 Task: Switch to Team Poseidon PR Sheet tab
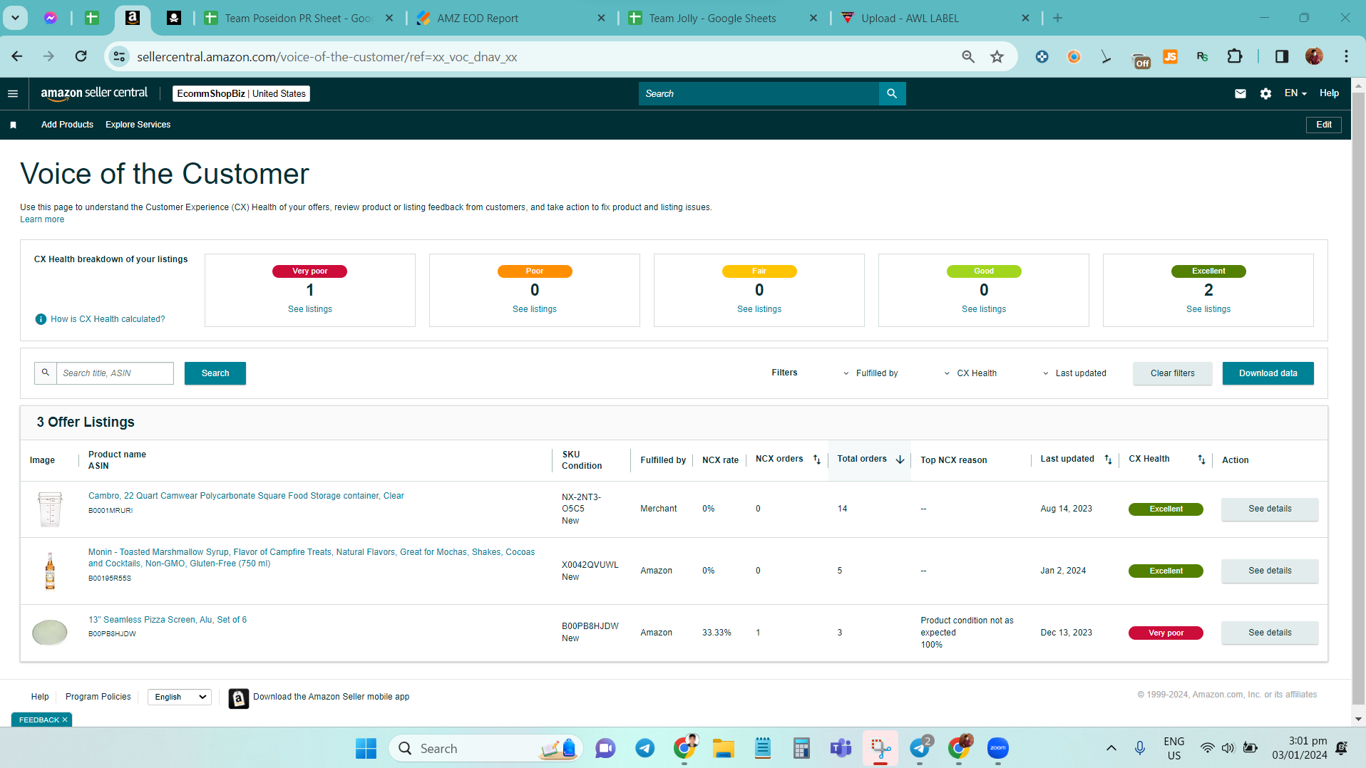[x=299, y=19]
